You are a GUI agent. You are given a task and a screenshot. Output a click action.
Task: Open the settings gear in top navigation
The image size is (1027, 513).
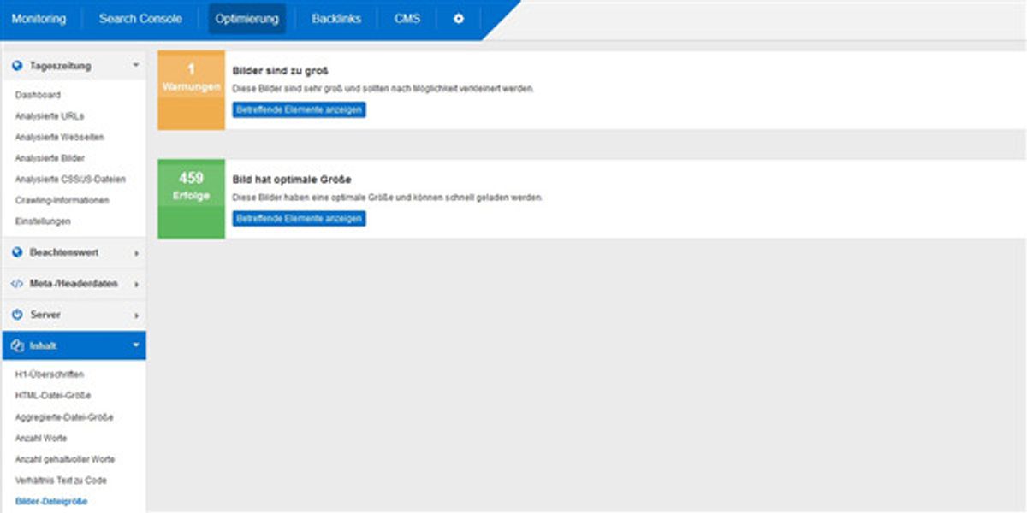458,19
